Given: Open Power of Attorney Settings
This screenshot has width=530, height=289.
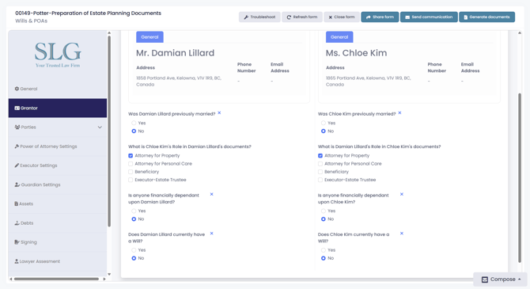Looking at the screenshot, I should (58, 146).
